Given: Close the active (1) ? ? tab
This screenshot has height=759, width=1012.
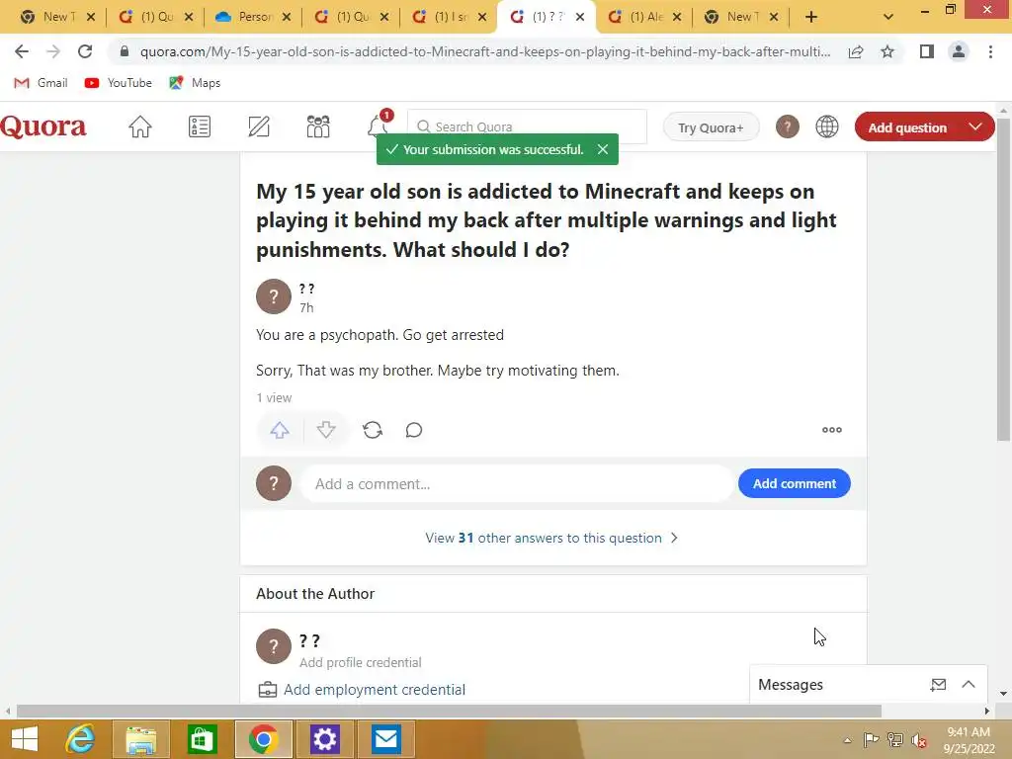Looking at the screenshot, I should click(579, 17).
